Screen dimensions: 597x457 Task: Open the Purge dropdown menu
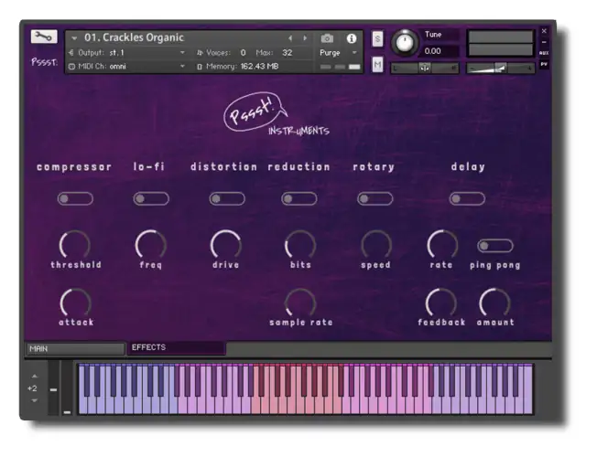click(x=339, y=53)
